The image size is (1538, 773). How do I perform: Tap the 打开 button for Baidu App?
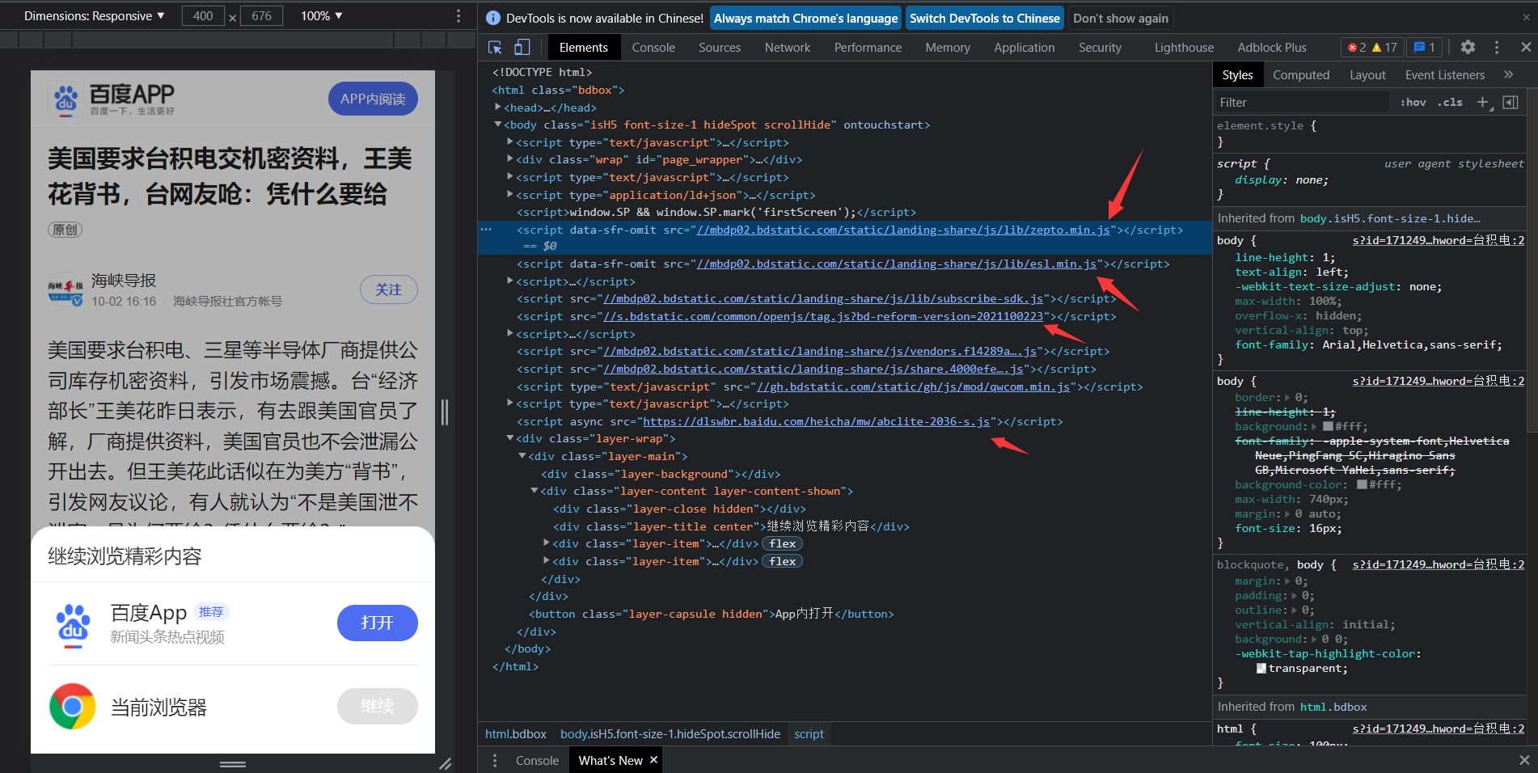coord(377,623)
